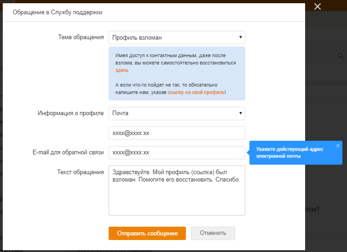Click the search magnifier icon behind the dialog
The width and height of the screenshot is (347, 252).
[341, 56]
